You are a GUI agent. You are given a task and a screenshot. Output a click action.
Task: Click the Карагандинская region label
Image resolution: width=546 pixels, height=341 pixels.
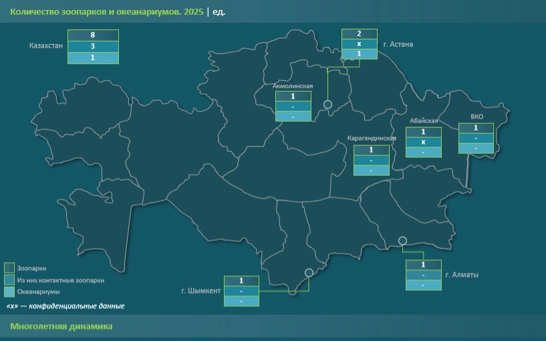(372, 138)
